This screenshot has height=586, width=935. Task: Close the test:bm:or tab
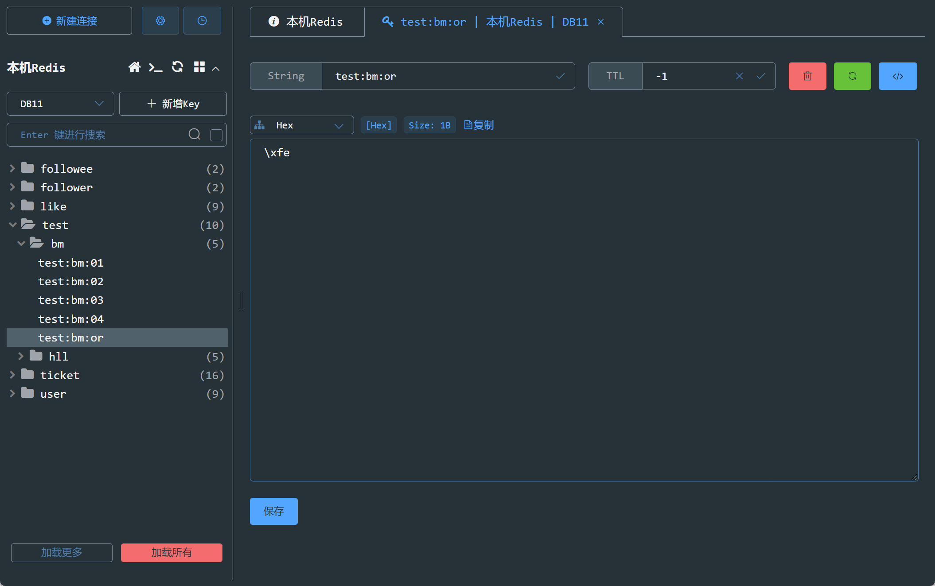coord(601,22)
